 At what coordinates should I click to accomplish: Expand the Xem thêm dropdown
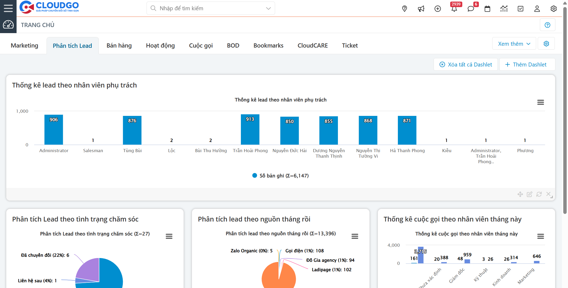pos(514,44)
